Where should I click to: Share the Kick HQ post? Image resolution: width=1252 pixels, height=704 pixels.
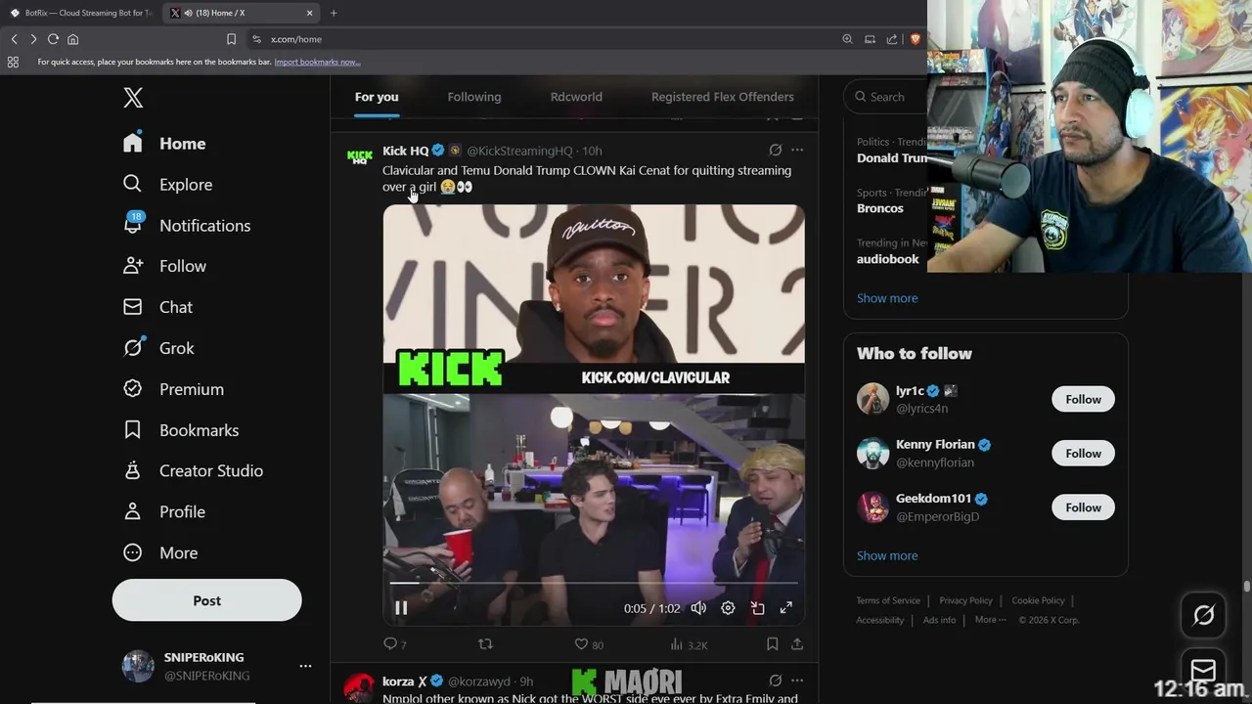coord(797,644)
